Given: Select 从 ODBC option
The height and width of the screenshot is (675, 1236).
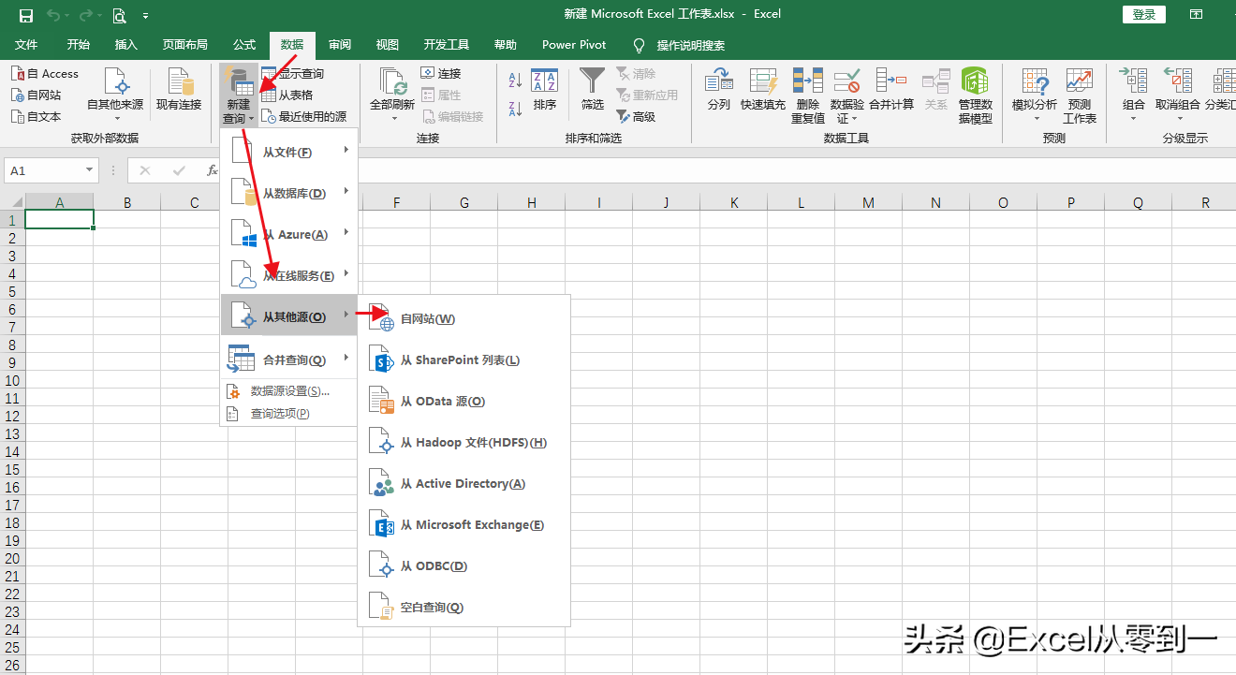Looking at the screenshot, I should [464, 566].
